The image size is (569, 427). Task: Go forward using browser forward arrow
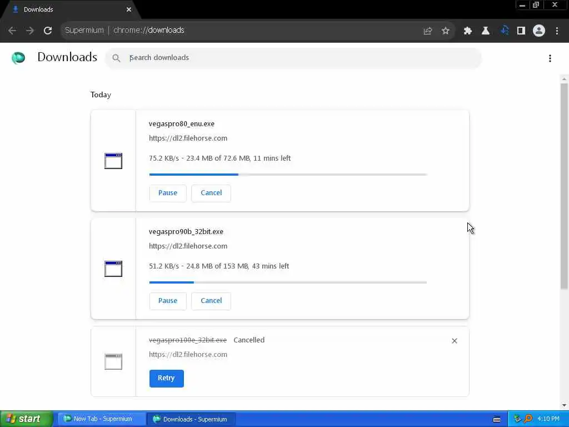coord(30,31)
